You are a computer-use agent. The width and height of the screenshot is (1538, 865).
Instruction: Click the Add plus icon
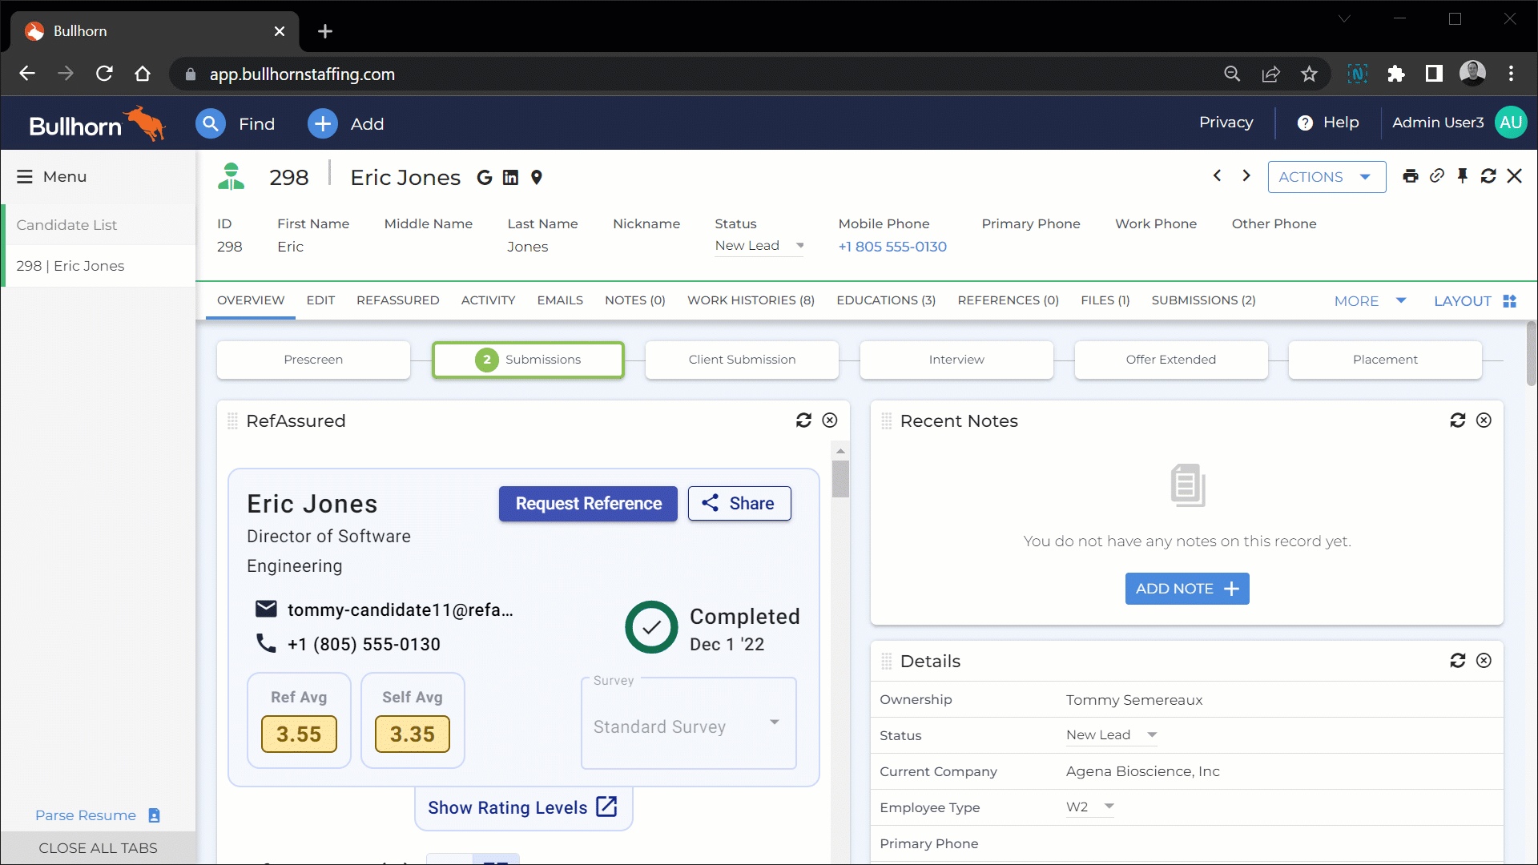[323, 123]
